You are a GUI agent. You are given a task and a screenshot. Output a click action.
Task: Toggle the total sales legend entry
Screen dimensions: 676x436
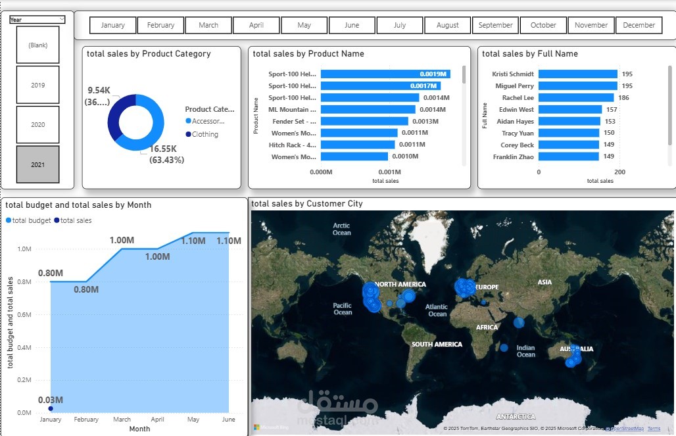(x=76, y=220)
